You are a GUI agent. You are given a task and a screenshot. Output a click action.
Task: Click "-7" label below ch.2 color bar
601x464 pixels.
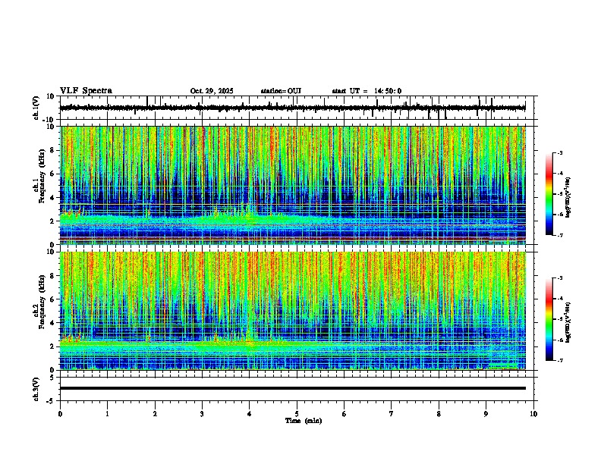pos(560,361)
